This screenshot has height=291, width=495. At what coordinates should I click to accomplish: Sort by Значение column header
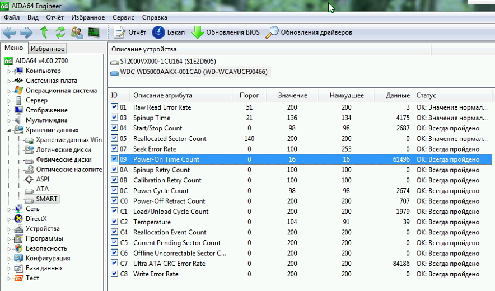(x=292, y=95)
